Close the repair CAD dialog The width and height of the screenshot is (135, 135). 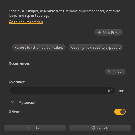click(35, 128)
